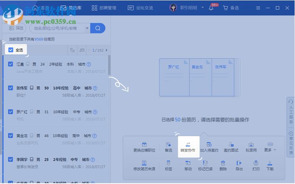Open the search field type dropdown arrow
Image resolution: width=295 pixels, height=184 pixels.
87,28
